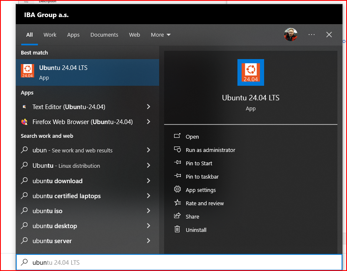
Task: Expand Firefox Web Browser (Ubuntu-24.04) chevron
Action: [x=148, y=122]
